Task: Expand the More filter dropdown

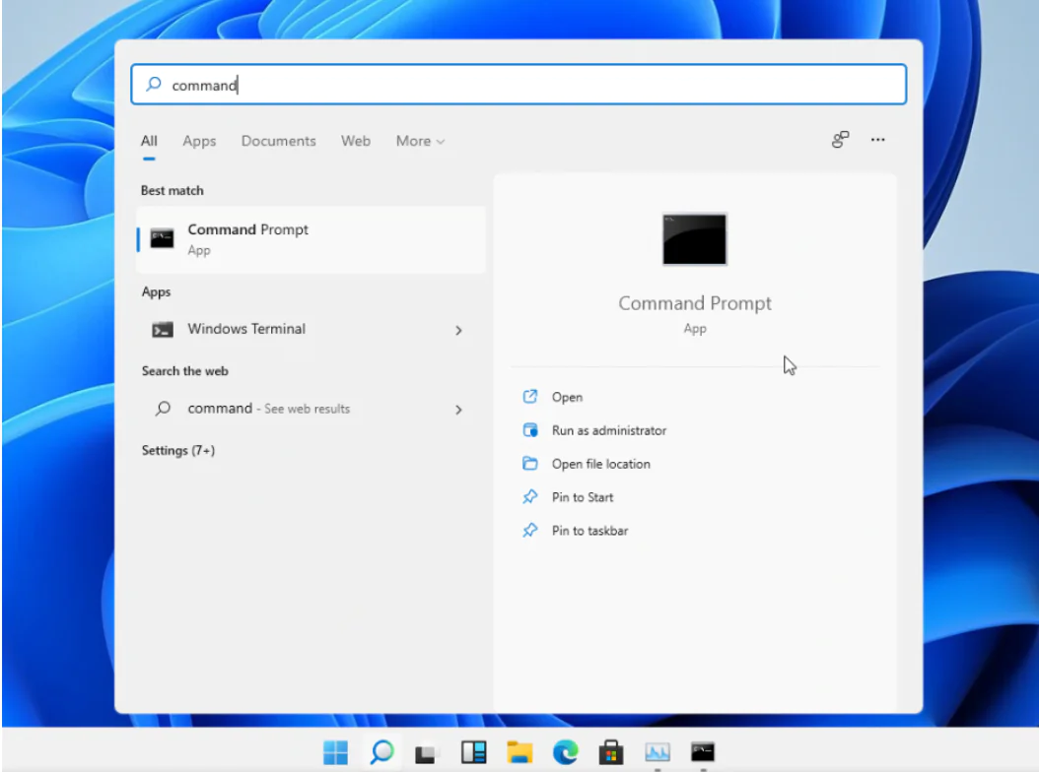Action: click(x=420, y=141)
